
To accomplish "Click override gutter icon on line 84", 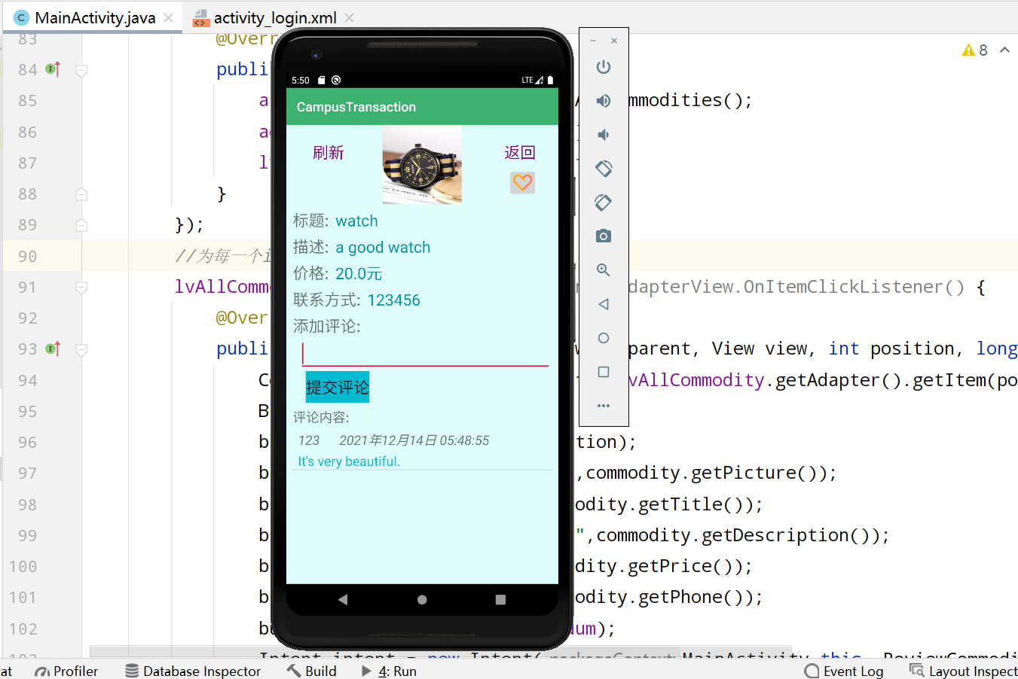I will [53, 69].
